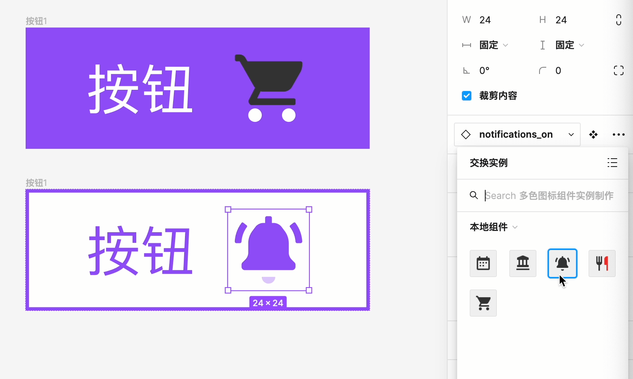Choose the bank building icon component
Viewport: 633px width, 379px height.
[522, 263]
